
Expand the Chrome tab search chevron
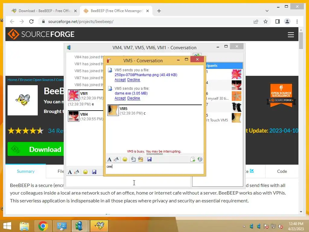pos(267,11)
